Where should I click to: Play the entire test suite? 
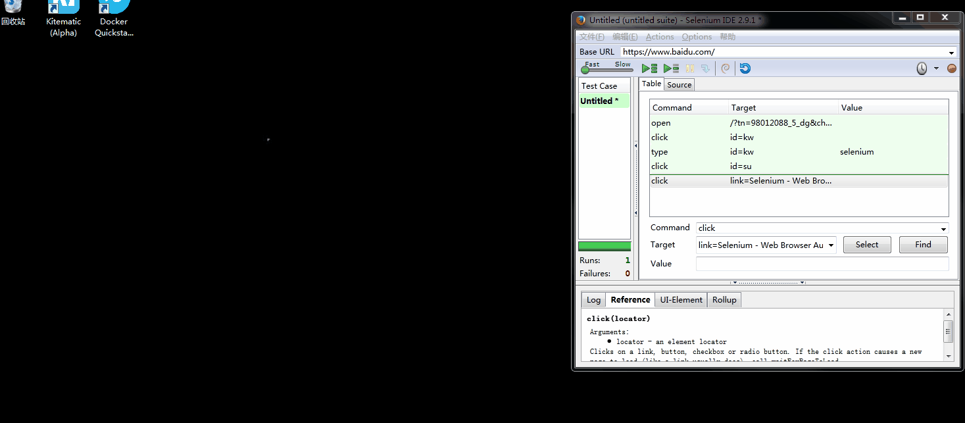[x=649, y=68]
